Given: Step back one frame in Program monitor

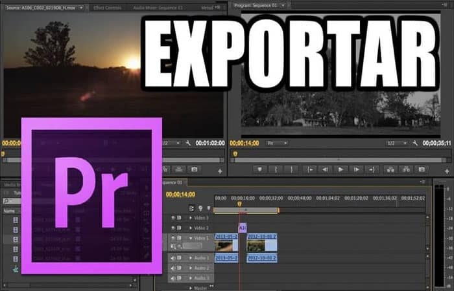Looking at the screenshot, I should [x=325, y=169].
